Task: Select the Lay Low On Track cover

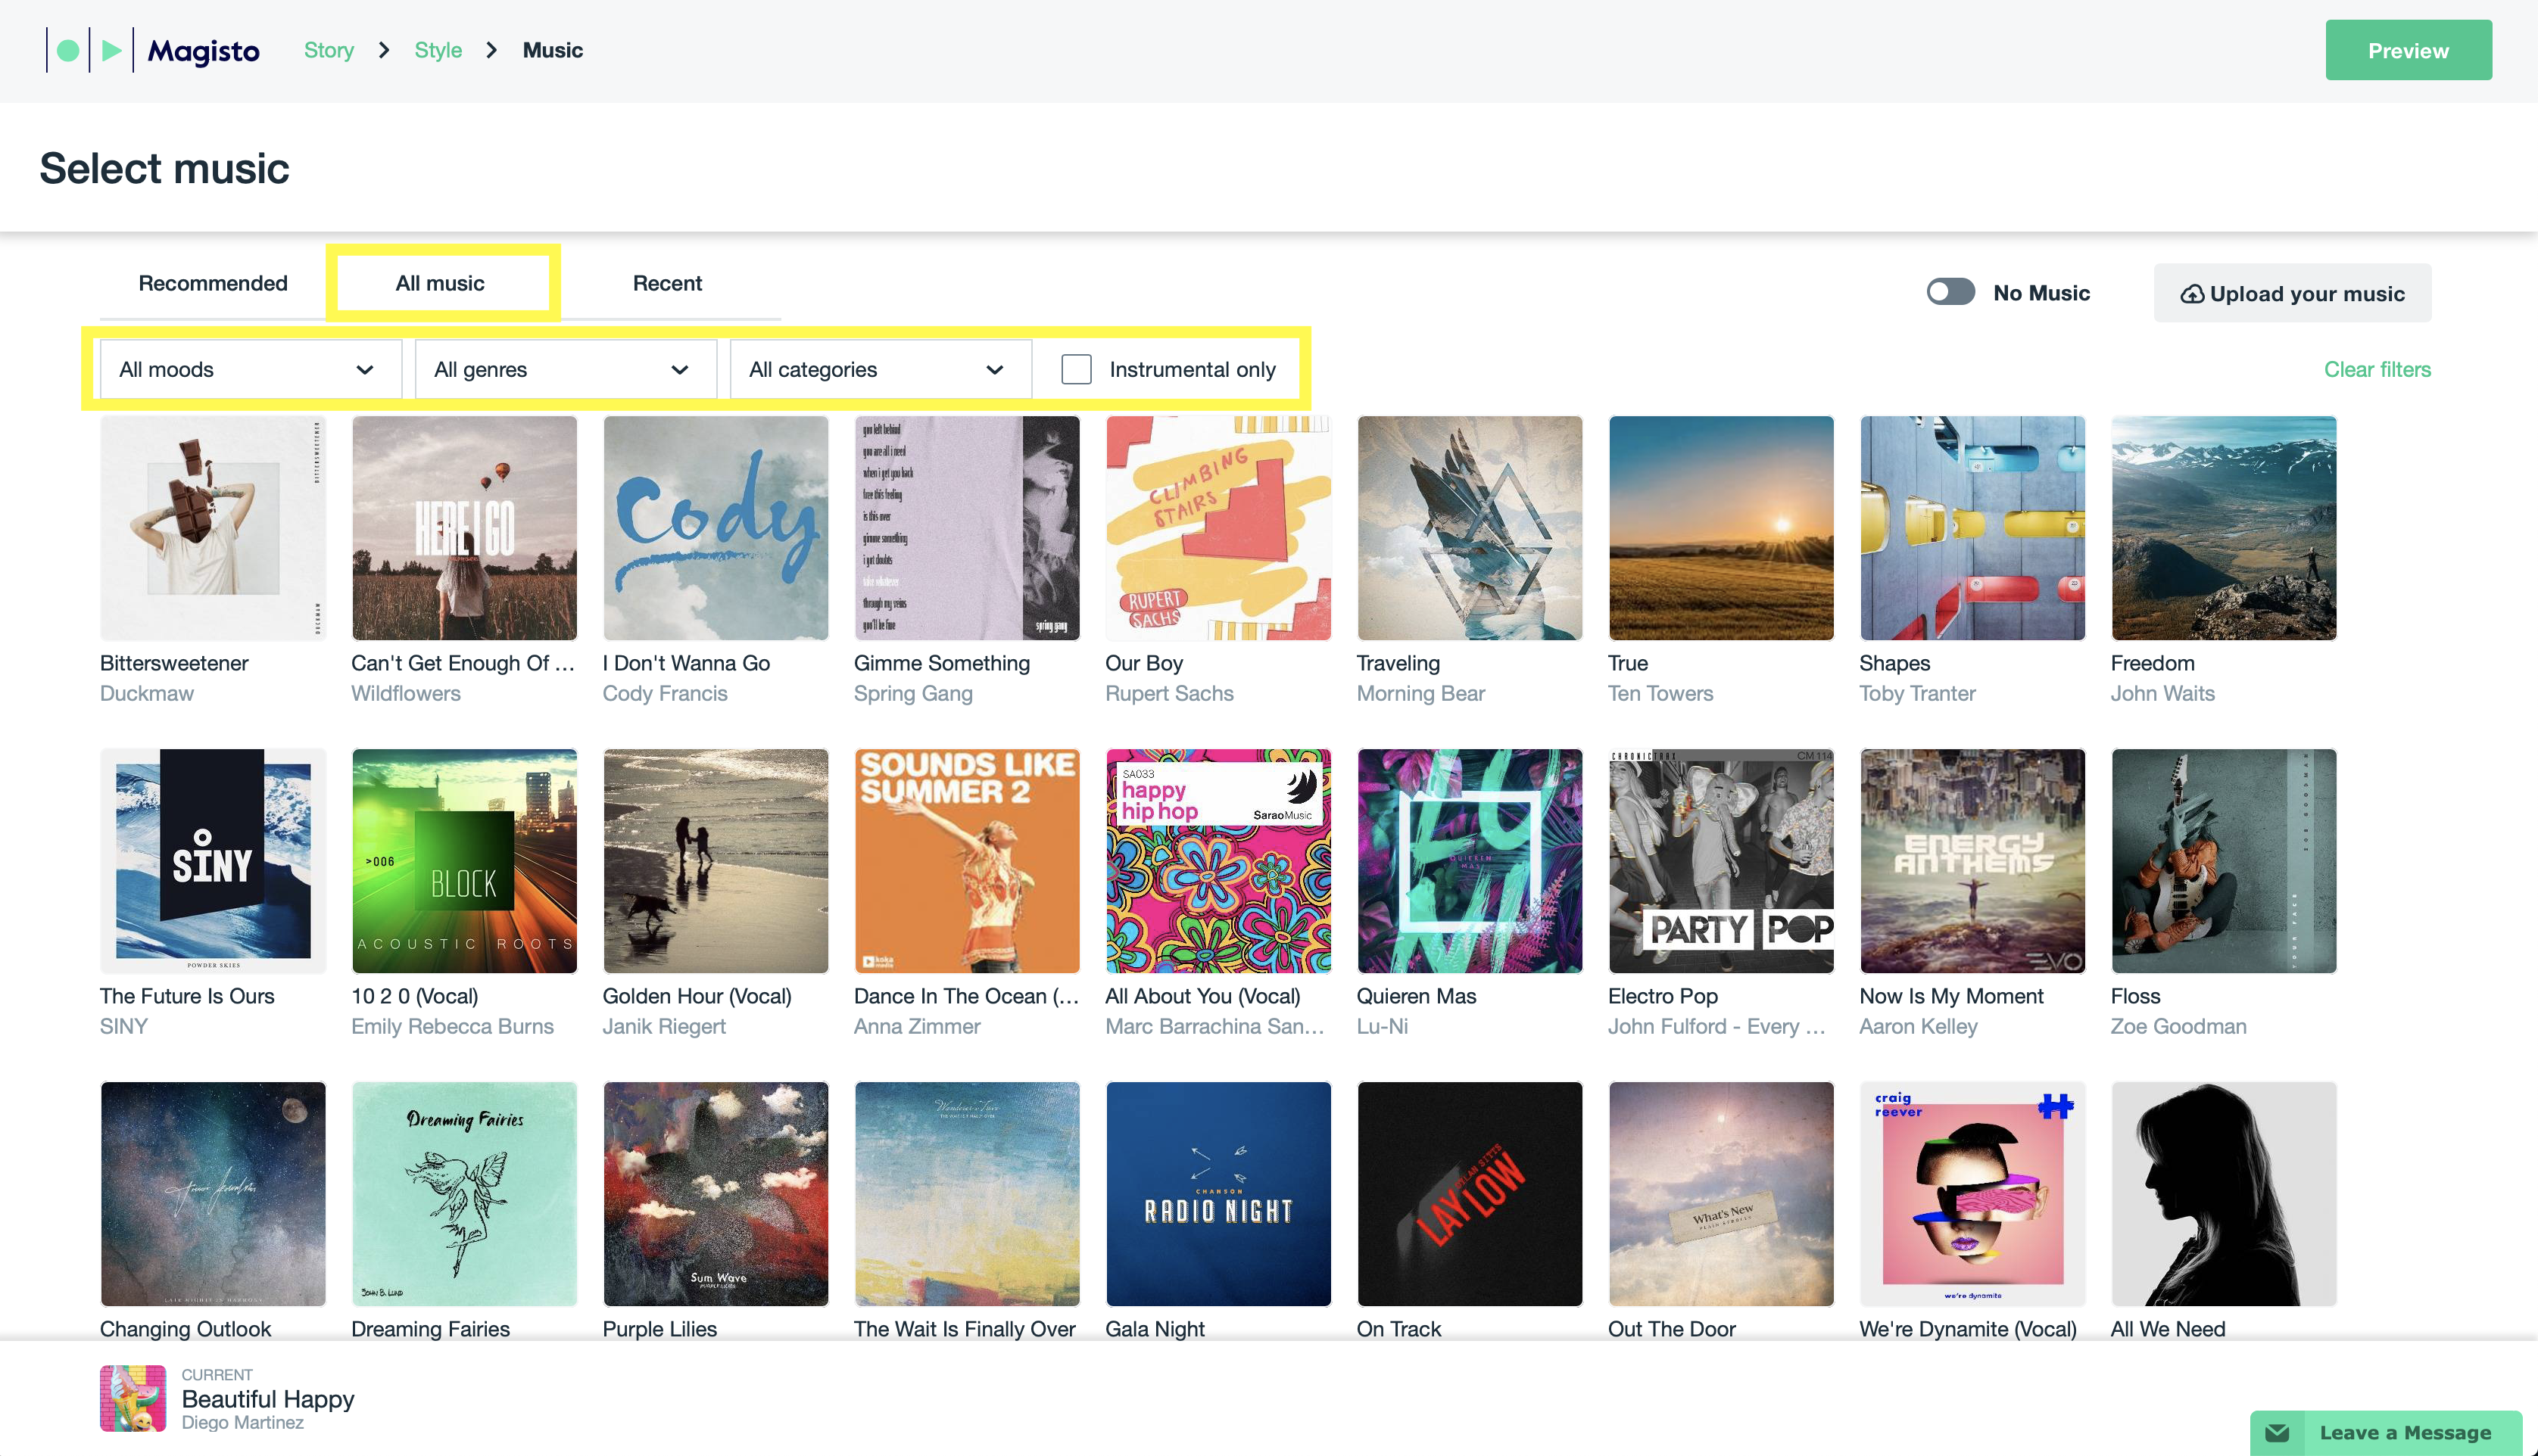Action: pyautogui.click(x=1470, y=1194)
